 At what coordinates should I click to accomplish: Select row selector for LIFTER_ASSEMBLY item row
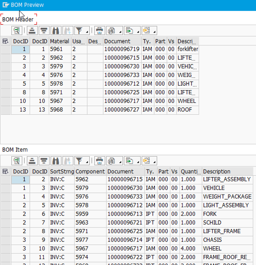tap(6, 179)
